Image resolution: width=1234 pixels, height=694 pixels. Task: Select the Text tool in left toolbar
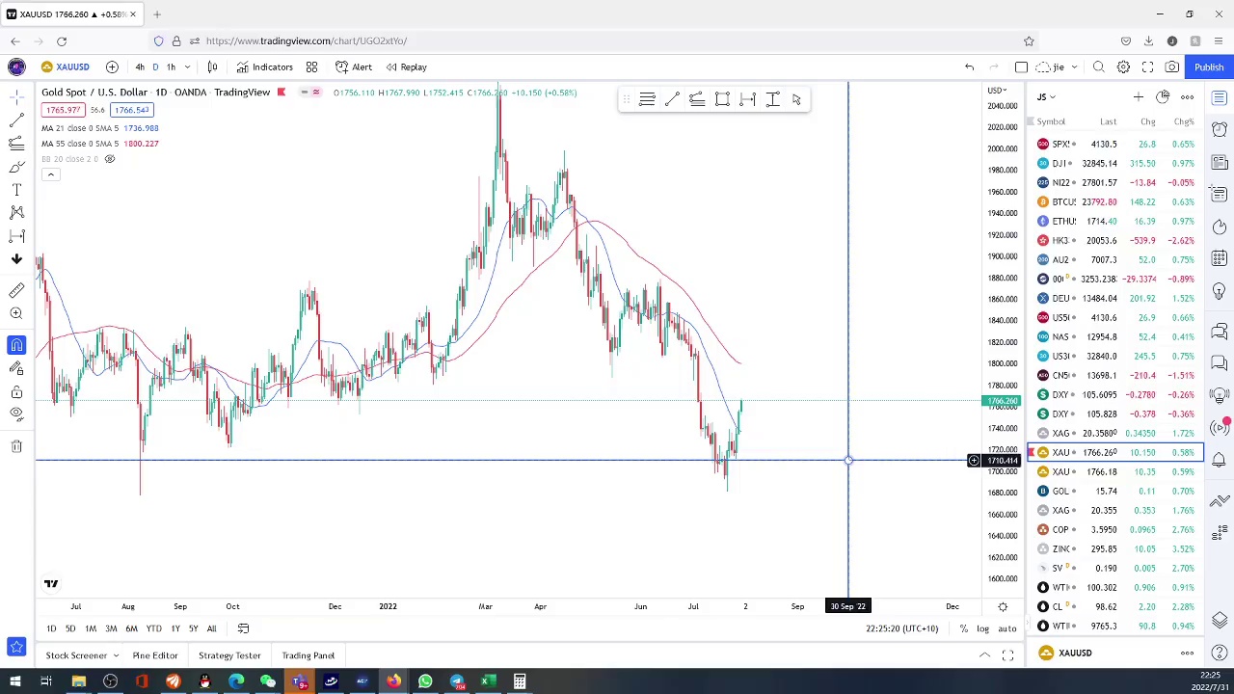pyautogui.click(x=16, y=190)
